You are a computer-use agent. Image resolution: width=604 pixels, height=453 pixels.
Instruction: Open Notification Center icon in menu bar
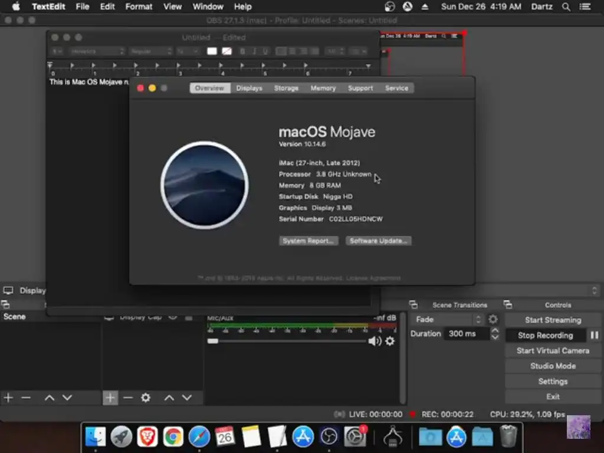tap(585, 6)
